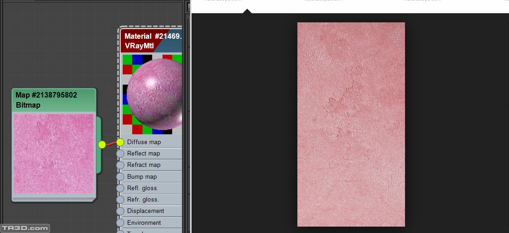Screen dimensions: 509x233
Task: Click the TR3D.com watermark logo
Action: click(x=25, y=228)
